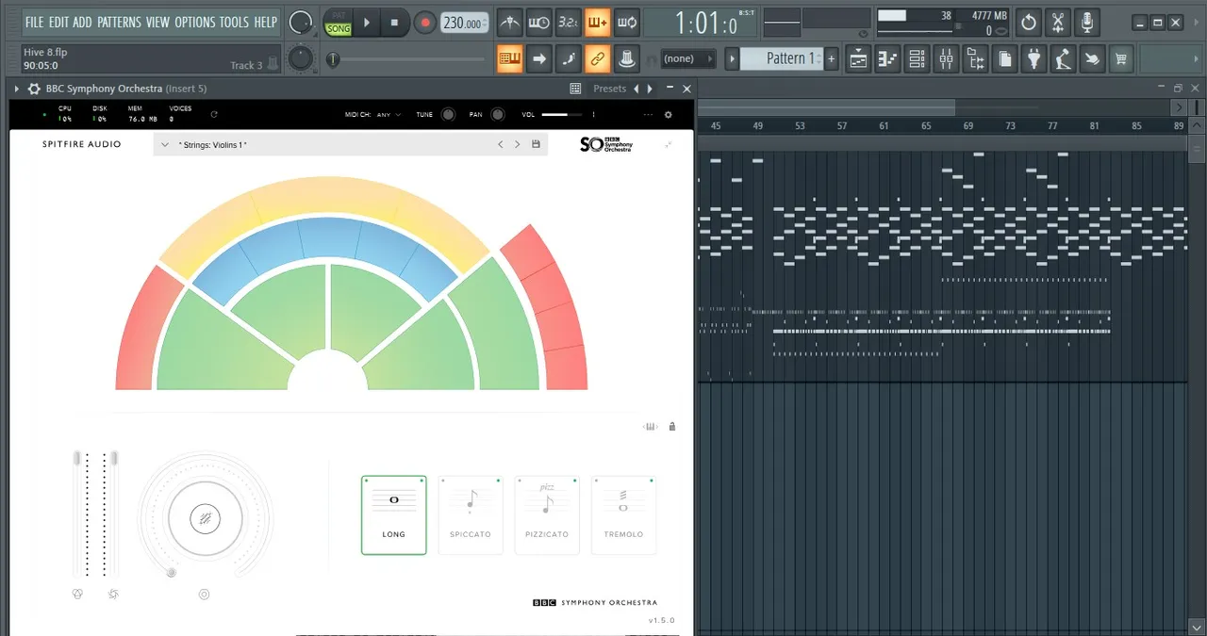1207x636 pixels.
Task: Toggle the recording countdown icon
Action: [569, 22]
